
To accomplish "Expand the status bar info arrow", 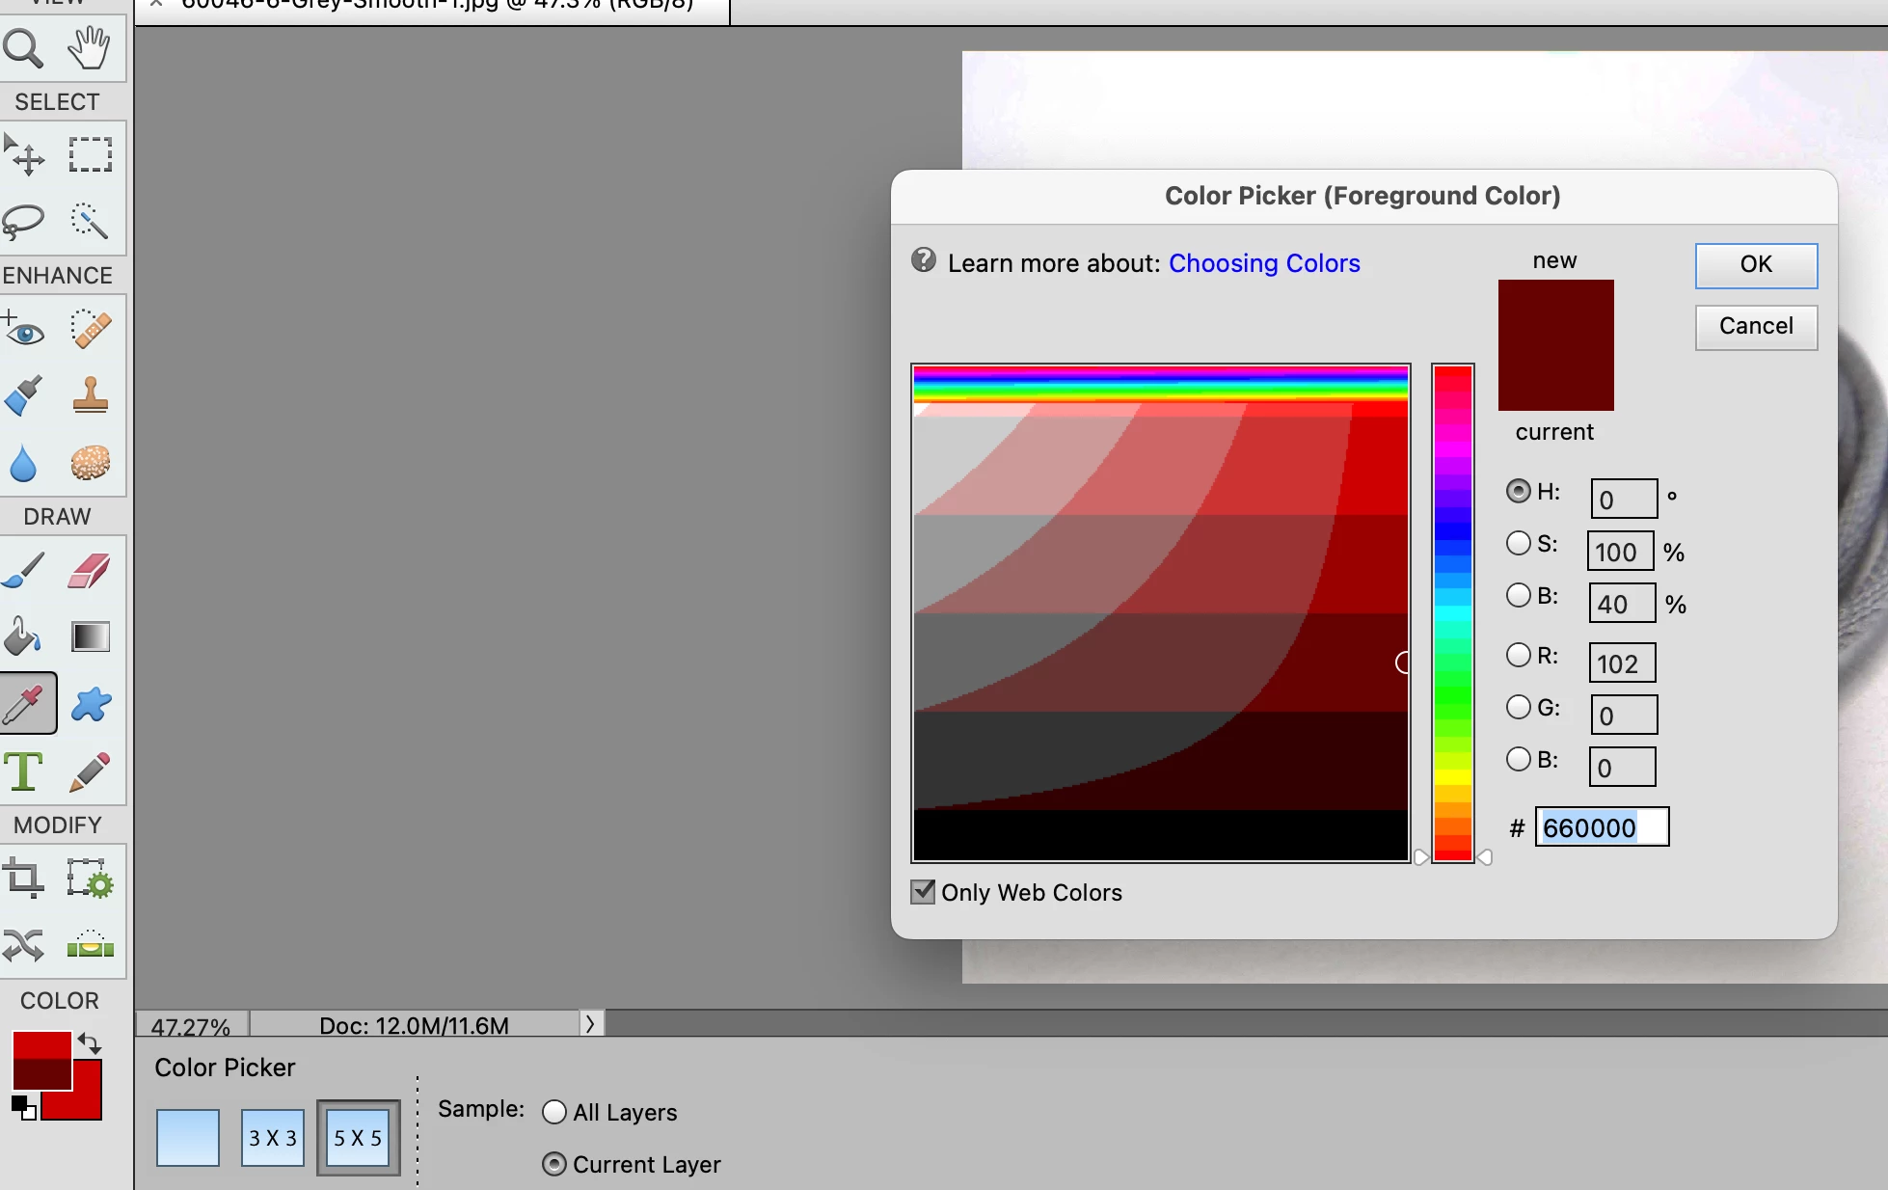I will (x=590, y=1023).
